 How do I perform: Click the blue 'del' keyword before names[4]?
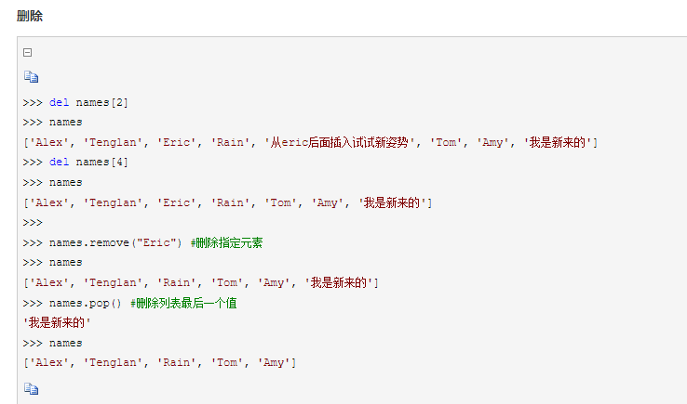pos(59,163)
